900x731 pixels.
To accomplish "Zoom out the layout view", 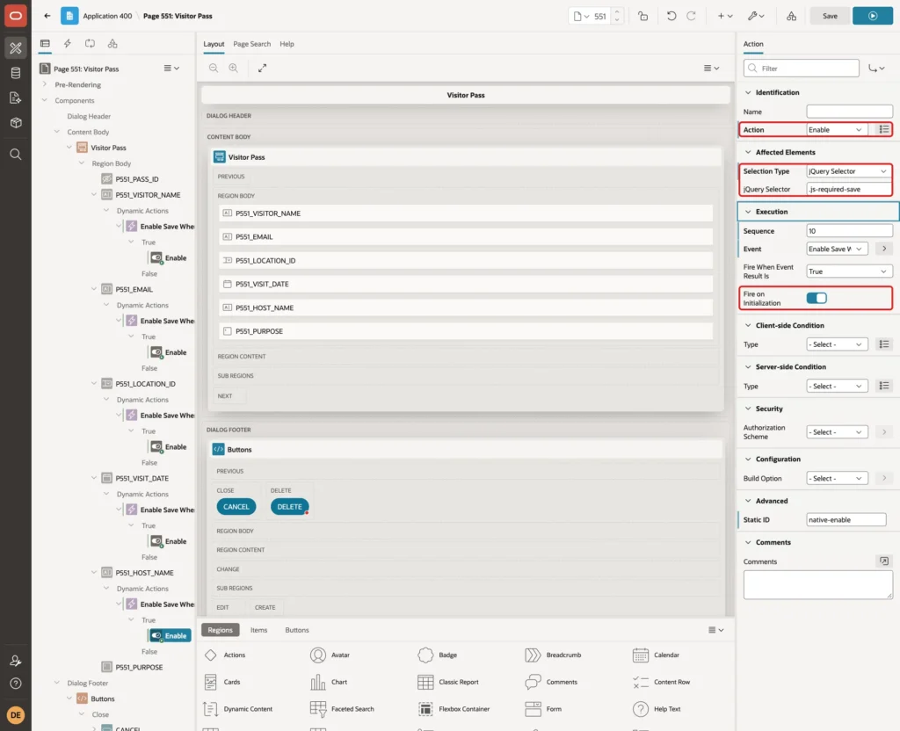I will [x=214, y=68].
